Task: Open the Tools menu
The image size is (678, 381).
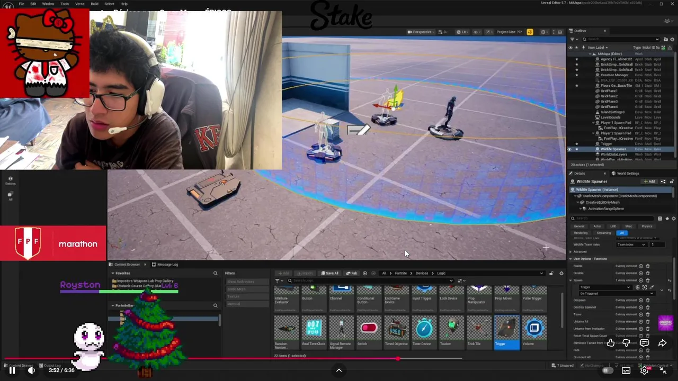Action: (65, 4)
